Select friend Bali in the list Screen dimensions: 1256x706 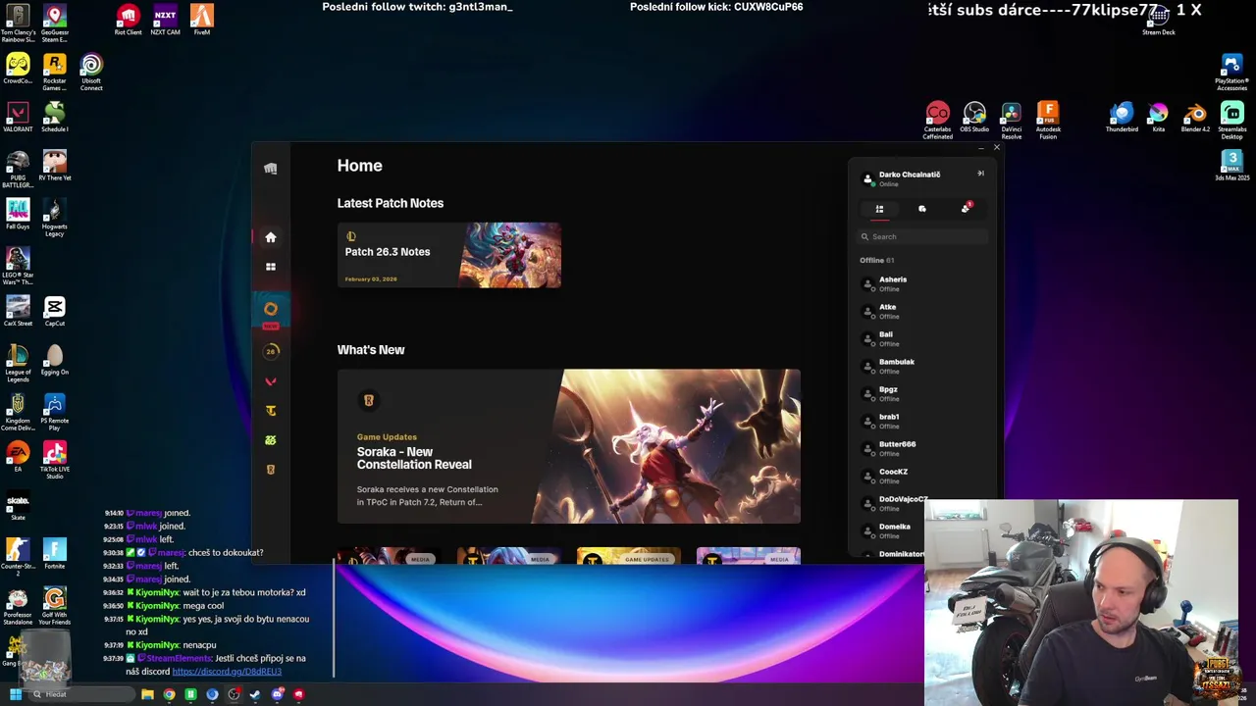921,338
